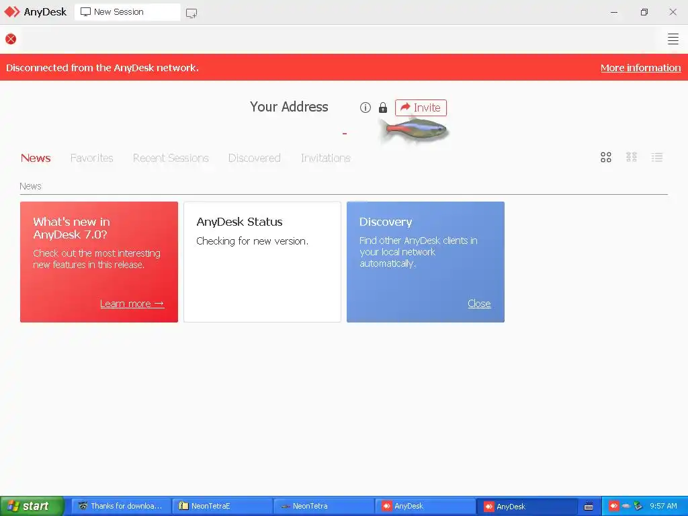The height and width of the screenshot is (516, 688).
Task: Open the hamburger main menu
Action: pos(673,39)
